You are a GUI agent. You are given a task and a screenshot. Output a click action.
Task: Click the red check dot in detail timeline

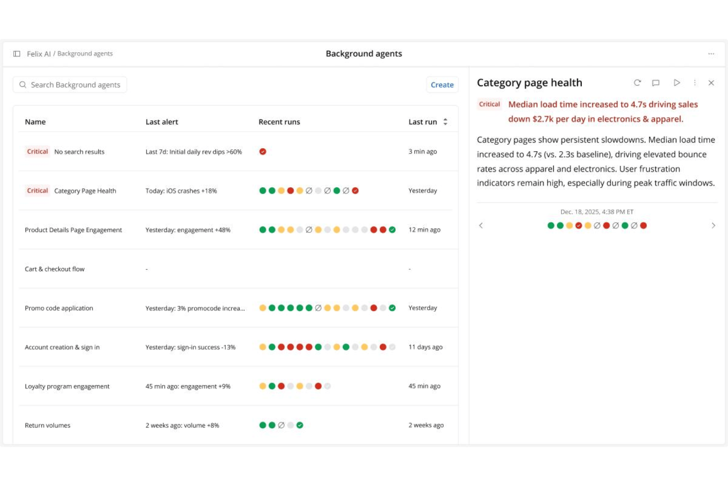click(x=578, y=226)
